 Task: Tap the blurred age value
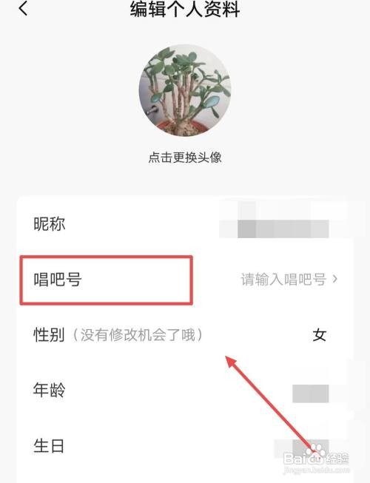click(311, 394)
